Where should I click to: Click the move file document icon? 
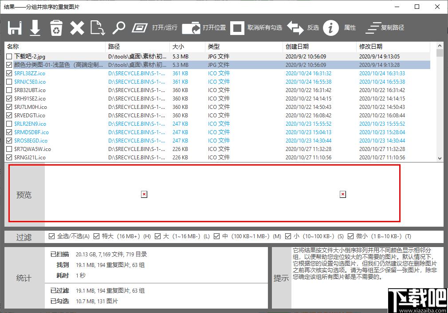(x=98, y=27)
